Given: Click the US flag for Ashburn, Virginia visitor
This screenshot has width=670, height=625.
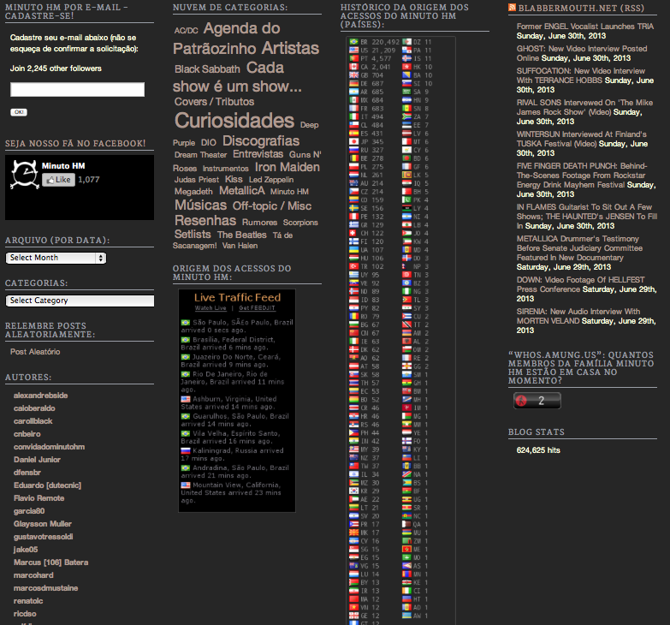Looking at the screenshot, I should [x=185, y=399].
